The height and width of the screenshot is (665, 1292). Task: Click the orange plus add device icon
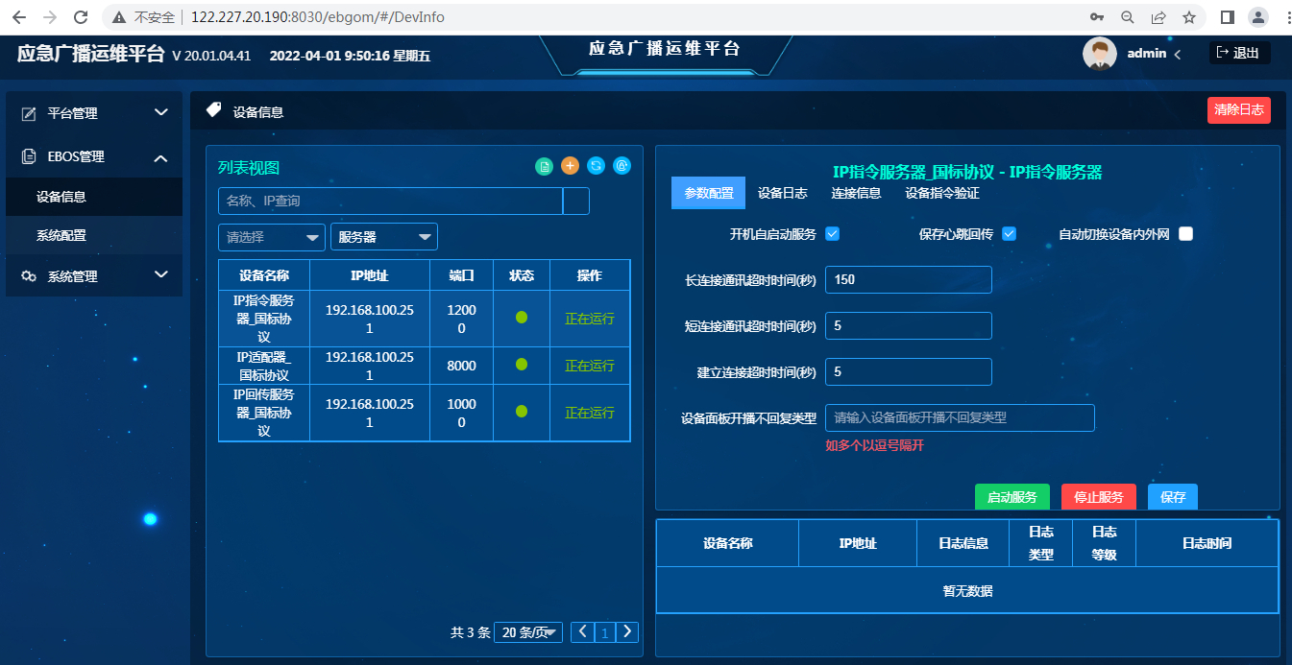[x=570, y=166]
